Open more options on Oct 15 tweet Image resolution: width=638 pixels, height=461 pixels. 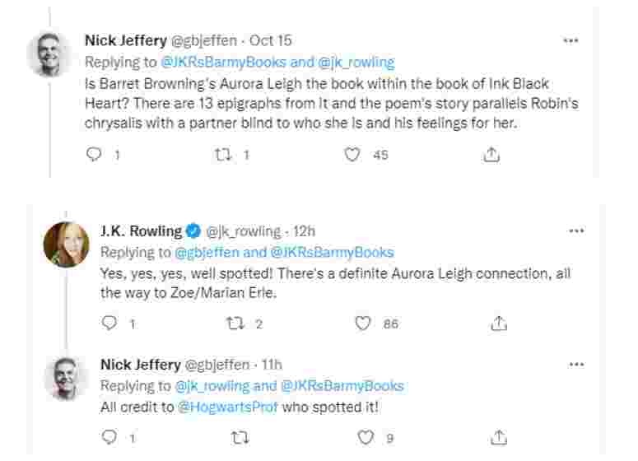(570, 40)
